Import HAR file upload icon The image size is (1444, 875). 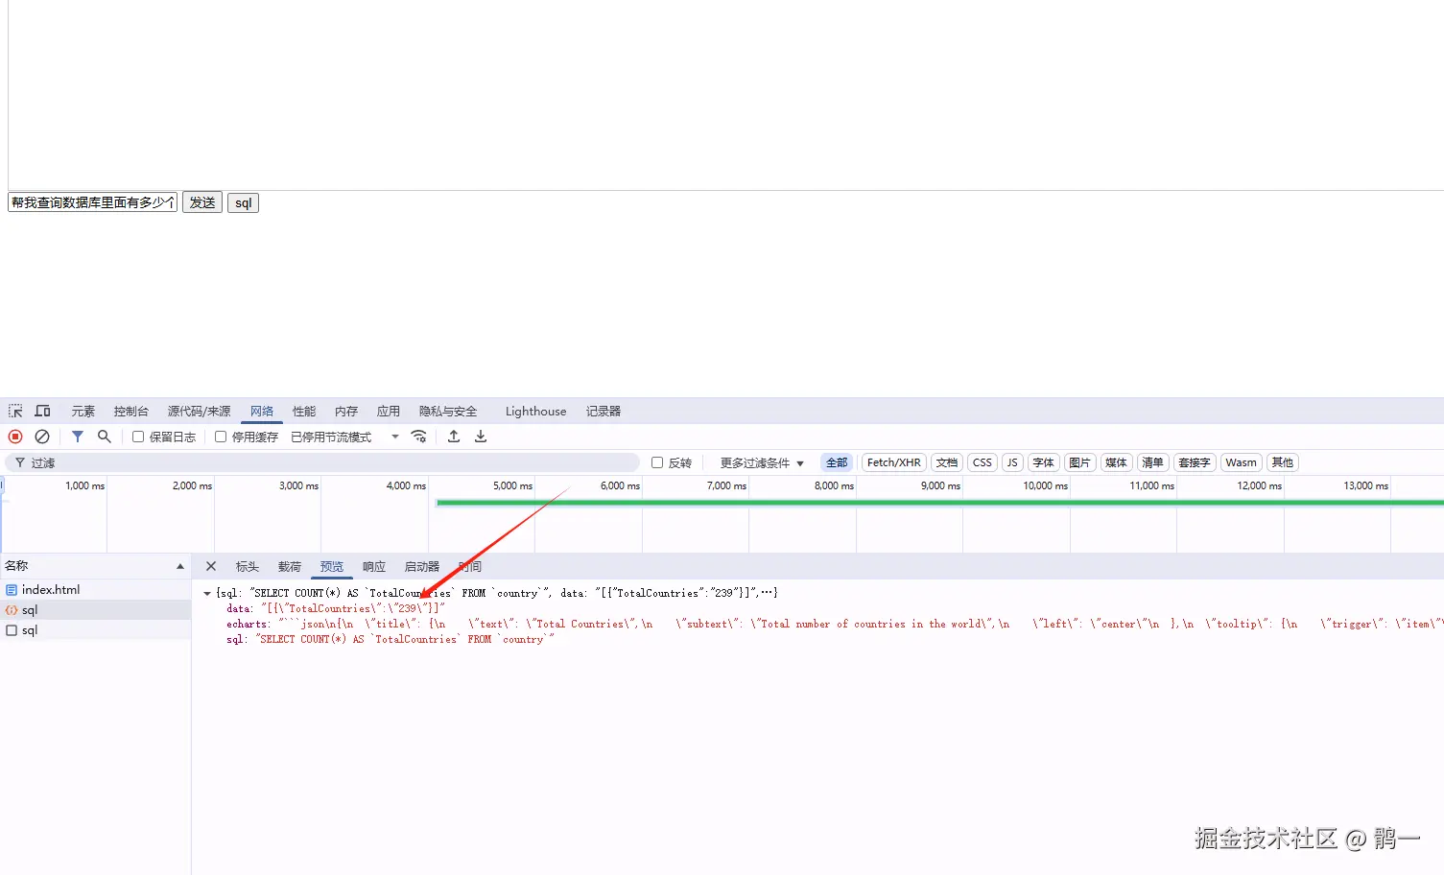pyautogui.click(x=454, y=437)
